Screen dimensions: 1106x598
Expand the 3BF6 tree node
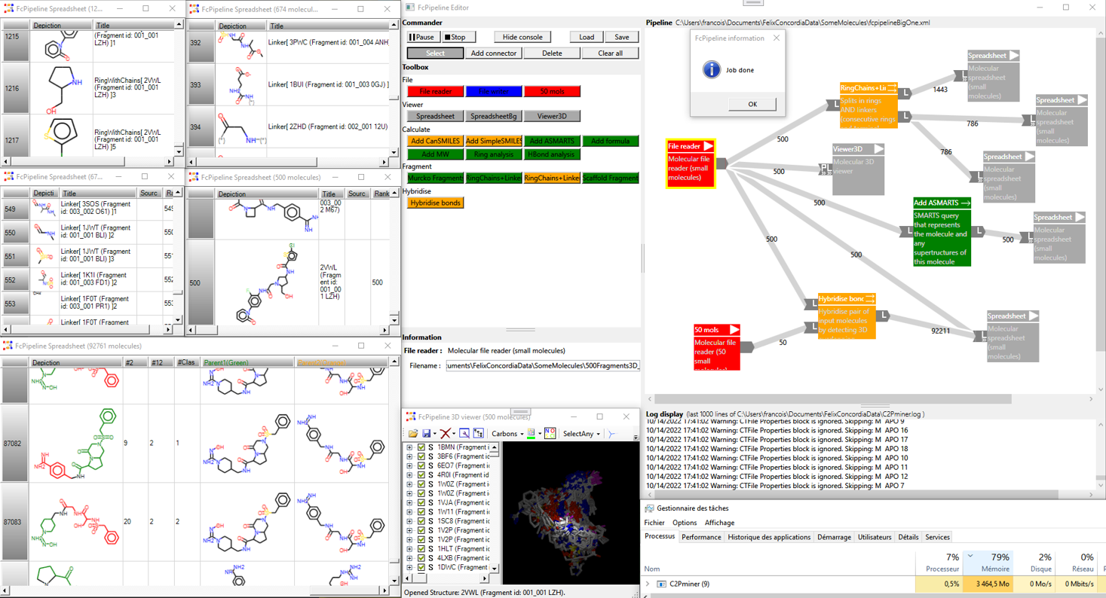(x=409, y=456)
